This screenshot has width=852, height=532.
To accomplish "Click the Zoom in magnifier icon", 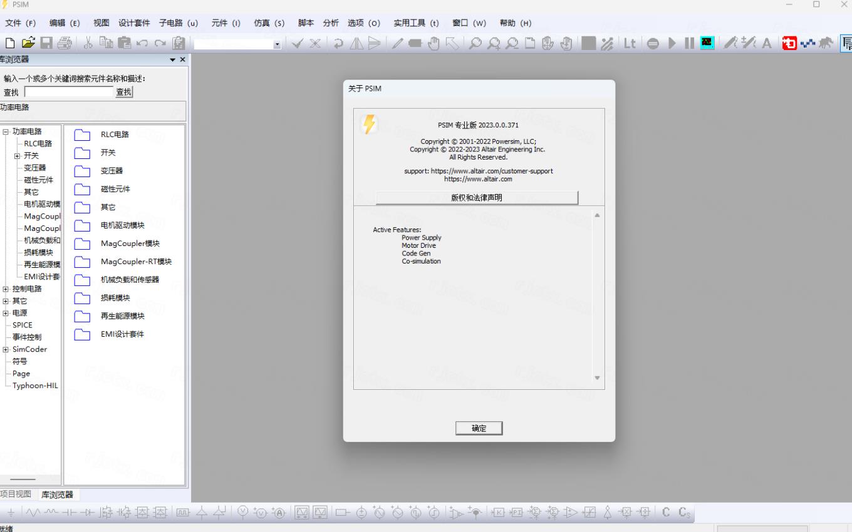I will pyautogui.click(x=494, y=43).
